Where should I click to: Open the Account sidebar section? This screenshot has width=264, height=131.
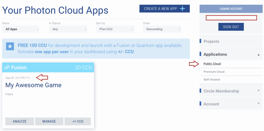pos(231,104)
